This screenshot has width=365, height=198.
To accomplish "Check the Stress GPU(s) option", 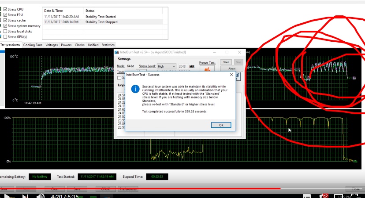I will click(5, 37).
